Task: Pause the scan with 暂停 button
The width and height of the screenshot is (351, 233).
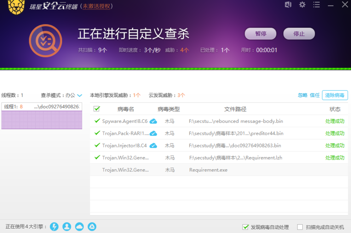Action: (x=261, y=34)
